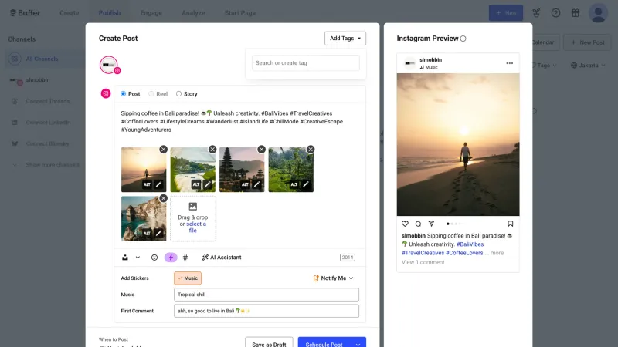The width and height of the screenshot is (618, 347).
Task: Open the help question mark icon
Action: [x=555, y=13]
